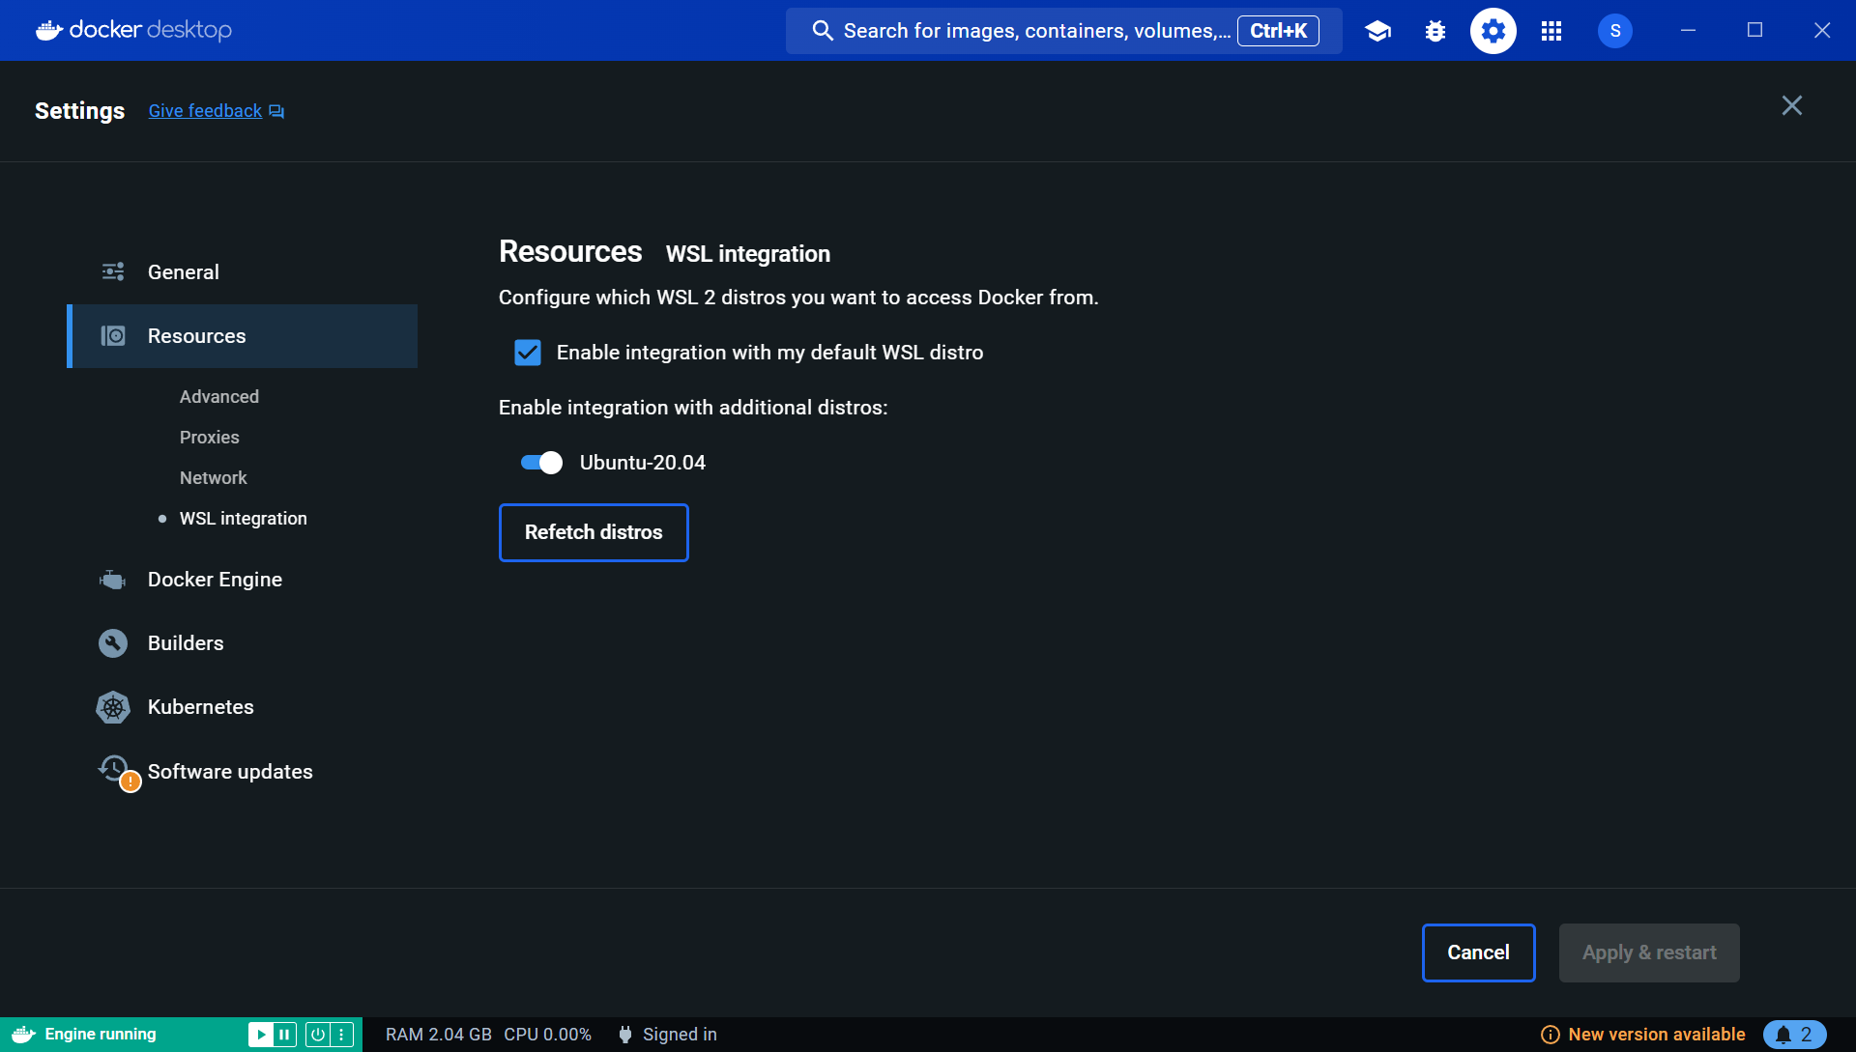Select Resources settings section
The width and height of the screenshot is (1856, 1052).
[x=242, y=335]
